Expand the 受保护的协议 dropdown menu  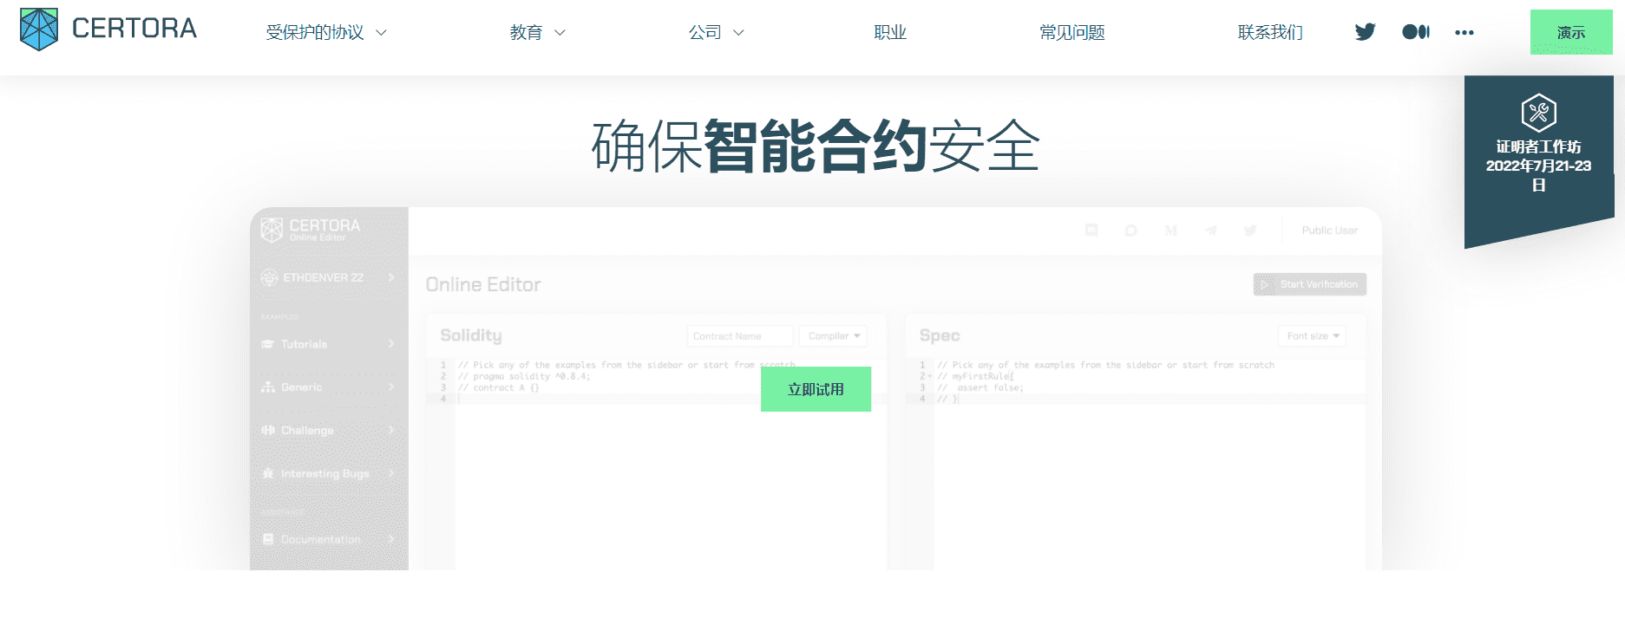(x=326, y=32)
